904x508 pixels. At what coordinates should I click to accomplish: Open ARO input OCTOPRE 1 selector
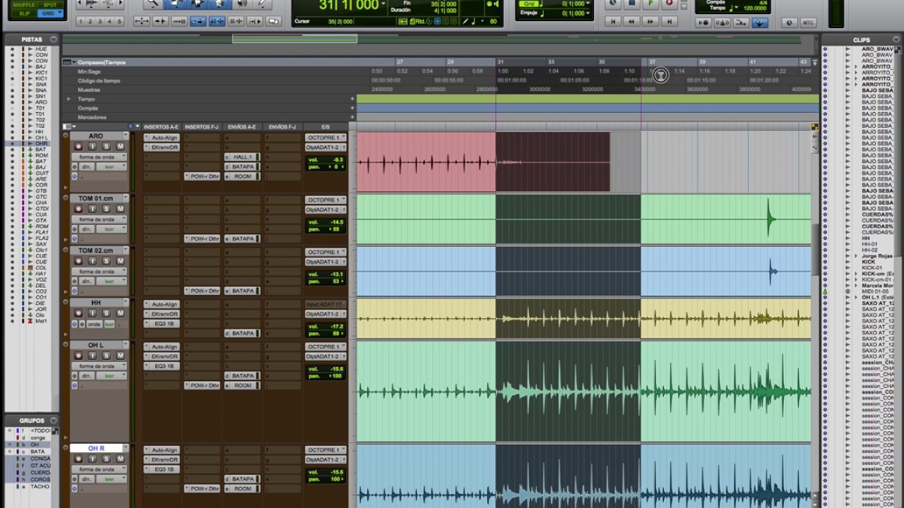pos(326,138)
